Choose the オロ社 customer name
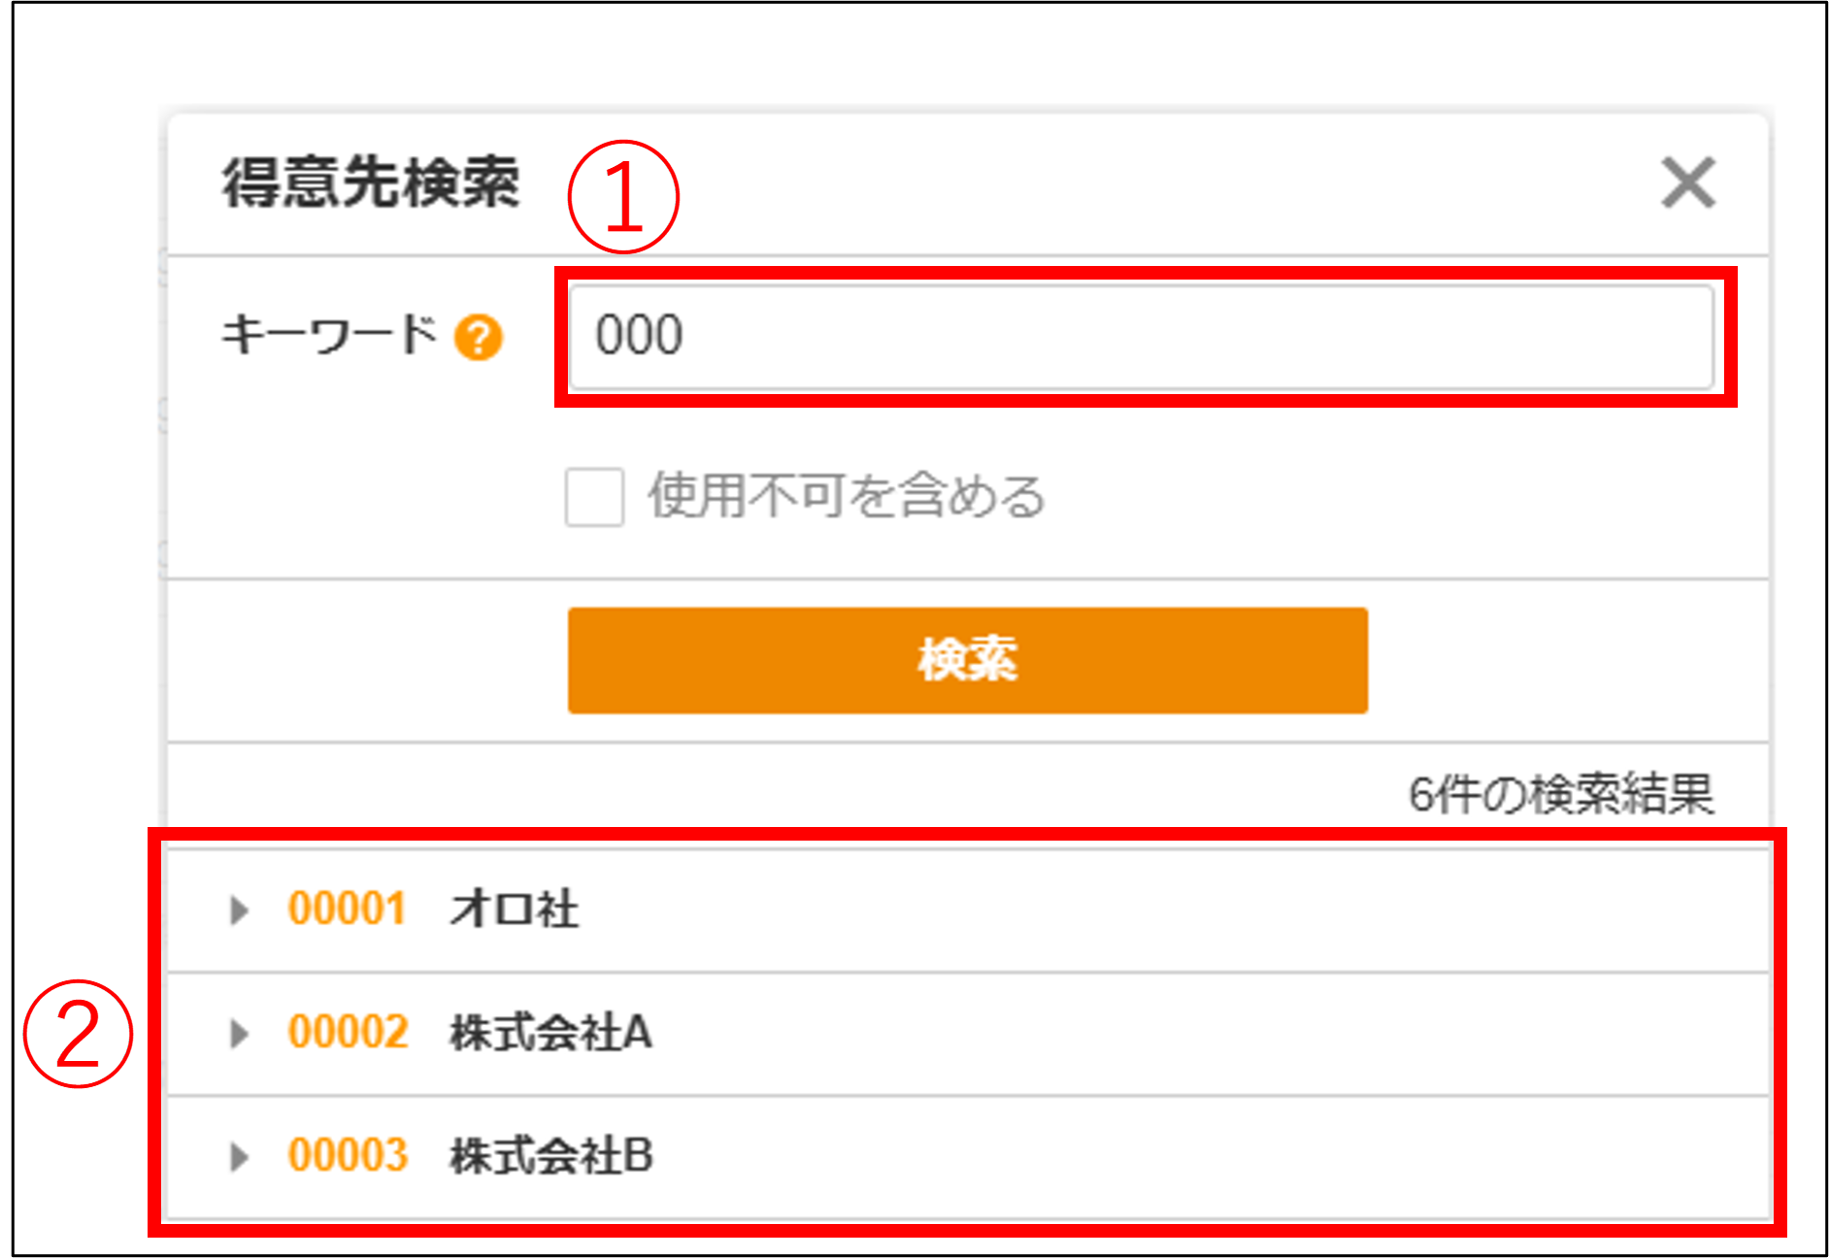 (x=514, y=910)
